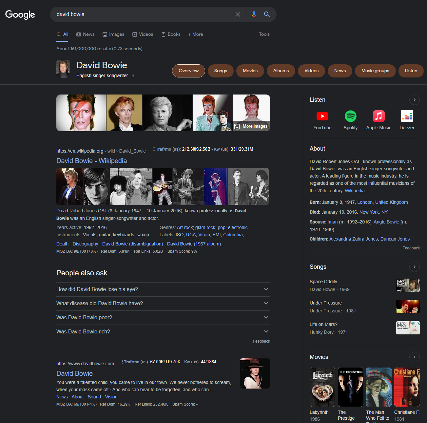
Task: Click the first Aladdin Sane image
Action: (x=81, y=113)
